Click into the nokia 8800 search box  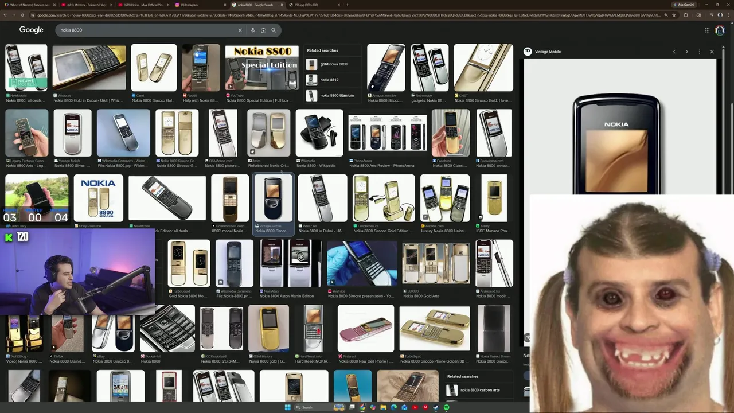tap(146, 30)
